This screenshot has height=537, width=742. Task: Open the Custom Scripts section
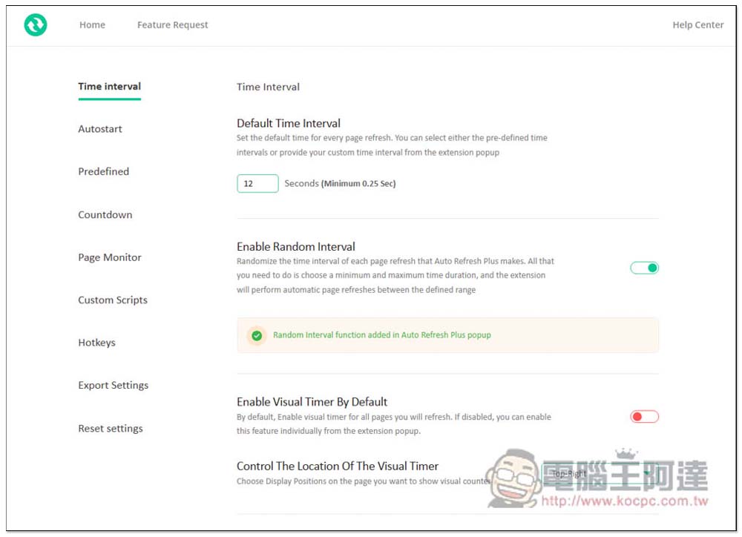[x=113, y=300]
